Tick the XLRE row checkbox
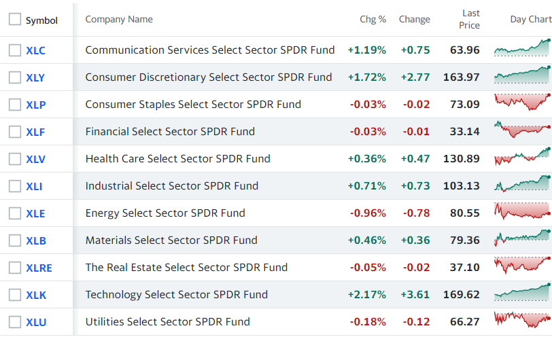552x339 pixels. 15,268
